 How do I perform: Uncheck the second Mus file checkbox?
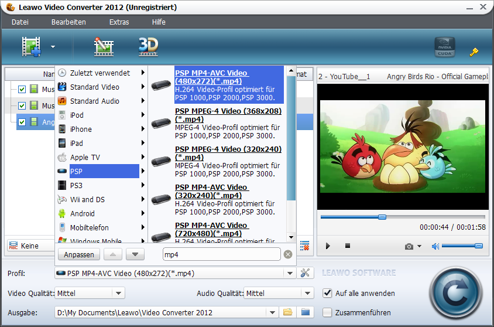(22, 105)
